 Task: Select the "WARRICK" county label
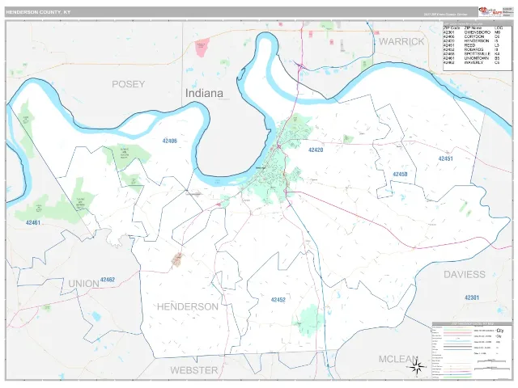401,41
